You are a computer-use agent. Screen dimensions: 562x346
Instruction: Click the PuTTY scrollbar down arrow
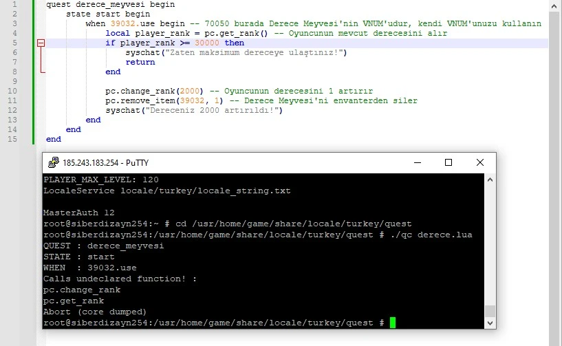click(x=490, y=323)
